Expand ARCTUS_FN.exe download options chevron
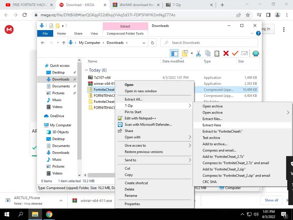This screenshot has width=293, height=220. coord(61,201)
